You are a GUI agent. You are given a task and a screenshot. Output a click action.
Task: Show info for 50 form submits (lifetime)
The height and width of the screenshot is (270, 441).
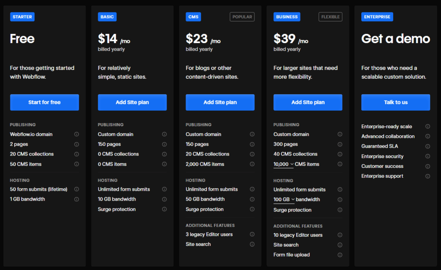pos(77,189)
